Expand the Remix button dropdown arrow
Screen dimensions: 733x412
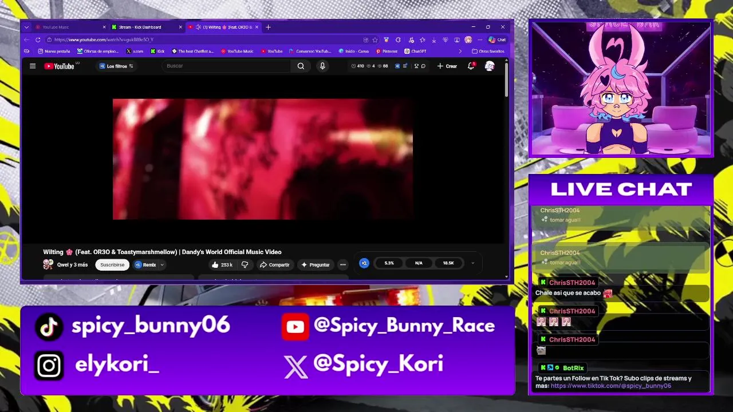click(x=162, y=265)
